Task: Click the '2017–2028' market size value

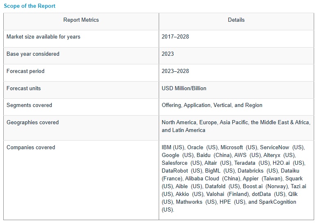Action: coord(175,37)
